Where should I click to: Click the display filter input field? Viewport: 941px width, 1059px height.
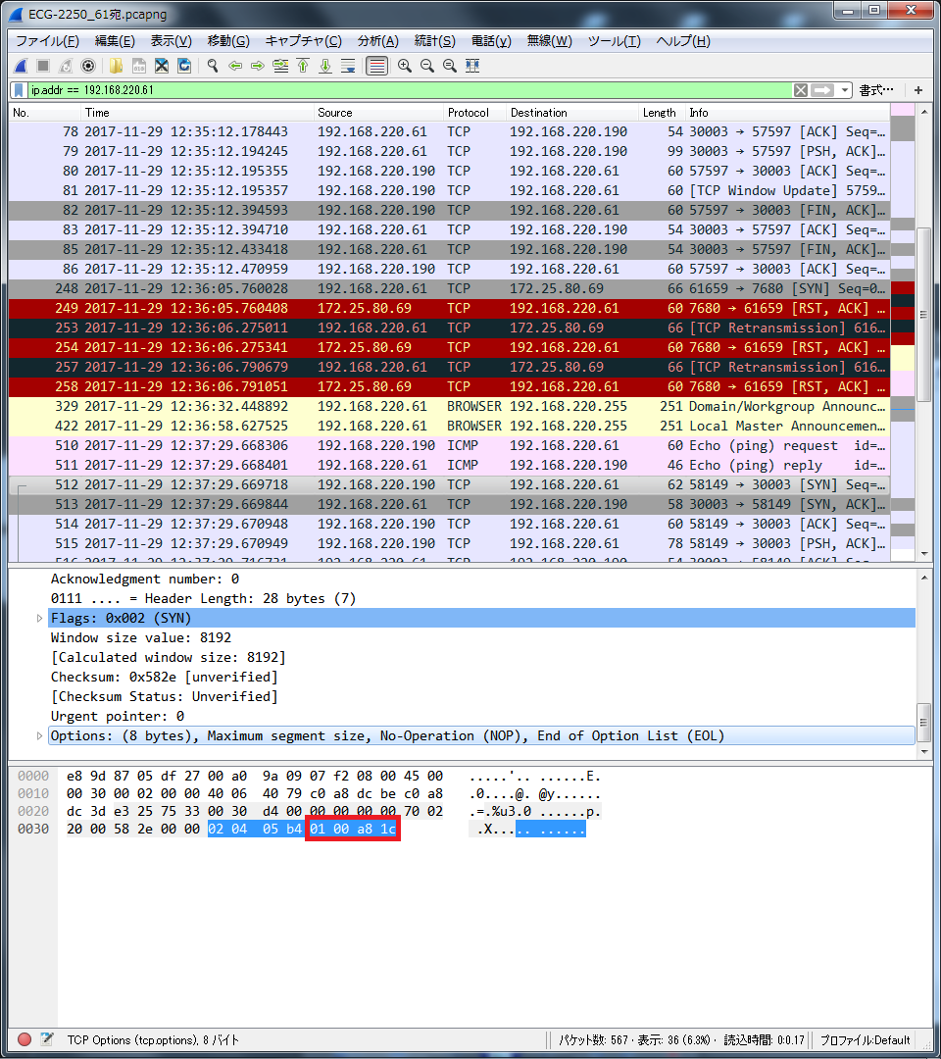click(392, 90)
